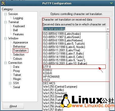
Task: Click the list scrollbar up arrow
Action: point(107,34)
